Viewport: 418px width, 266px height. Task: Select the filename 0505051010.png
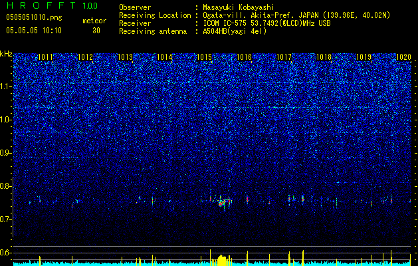[x=34, y=17]
